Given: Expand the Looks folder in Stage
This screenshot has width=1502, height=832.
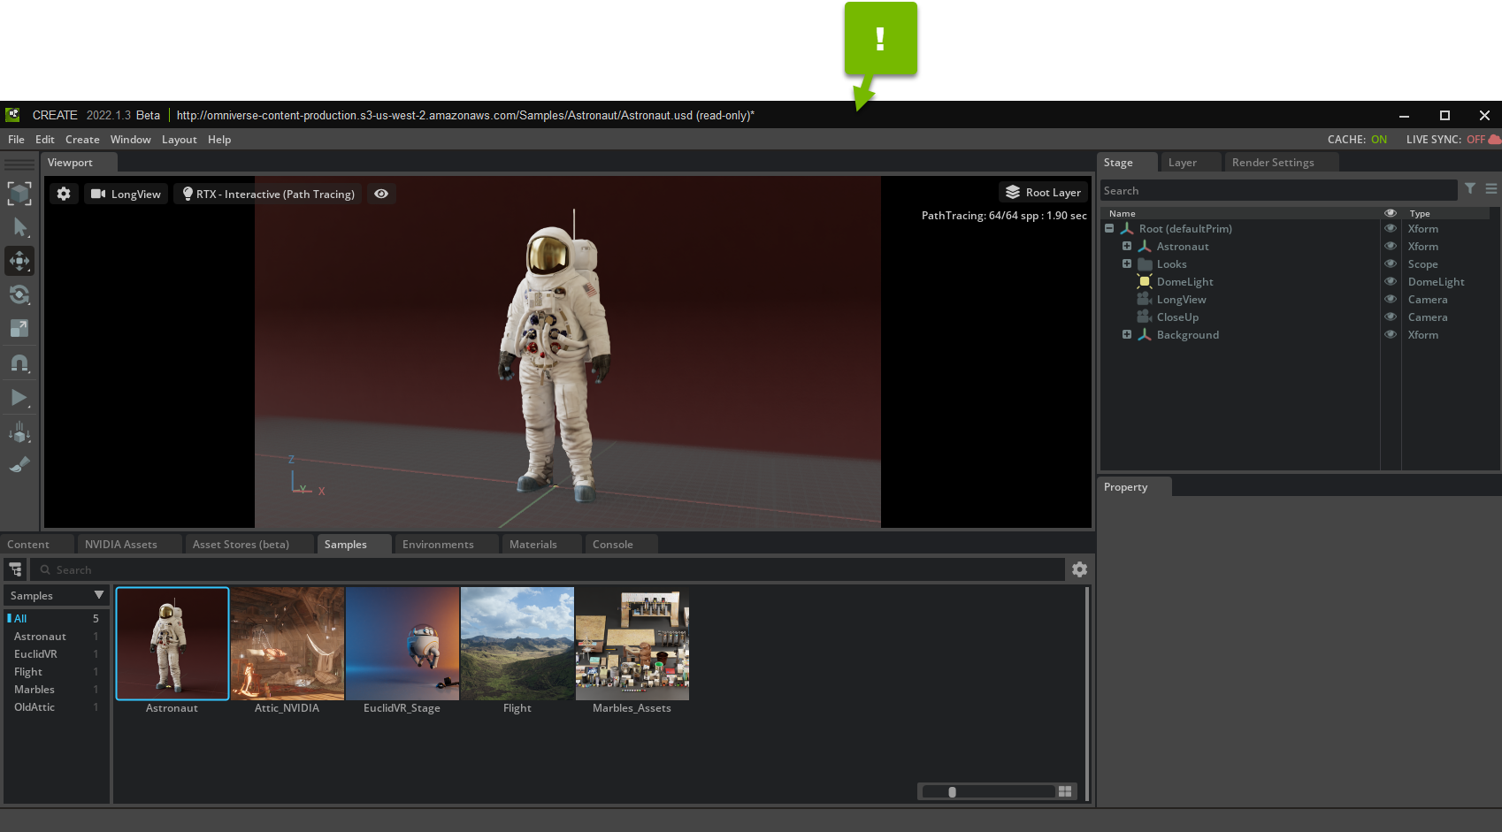Looking at the screenshot, I should pyautogui.click(x=1127, y=264).
